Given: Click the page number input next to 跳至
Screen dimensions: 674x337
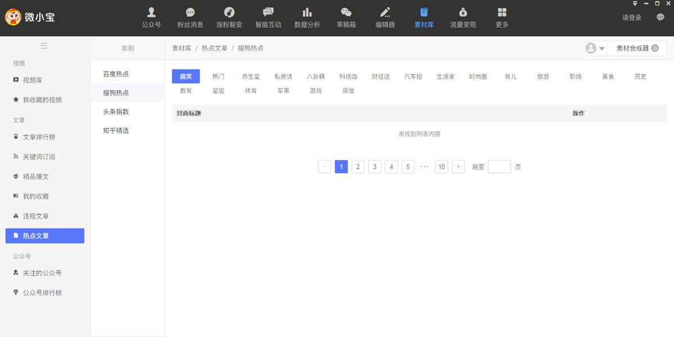Looking at the screenshot, I should 499,166.
